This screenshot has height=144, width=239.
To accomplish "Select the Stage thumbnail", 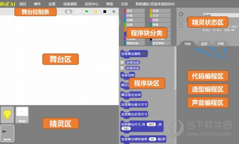I will (x=22, y=115).
